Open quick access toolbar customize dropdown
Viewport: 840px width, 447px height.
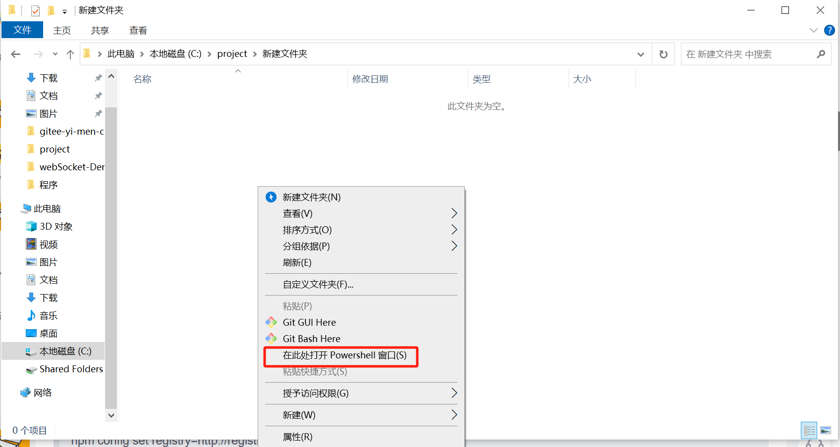pyautogui.click(x=64, y=11)
